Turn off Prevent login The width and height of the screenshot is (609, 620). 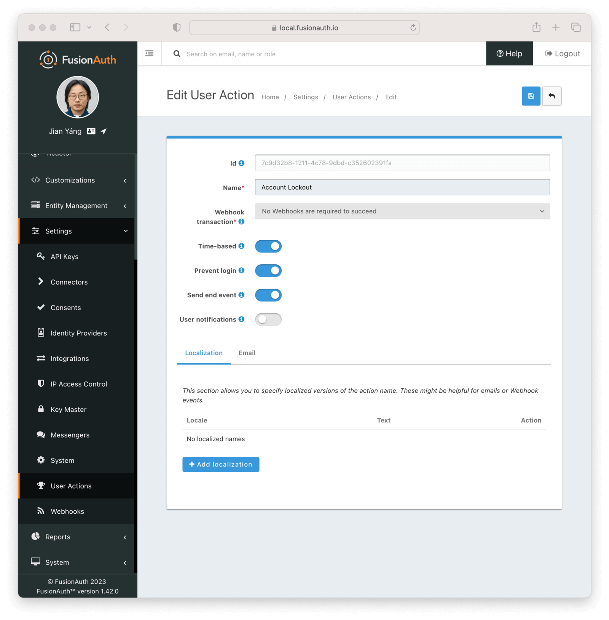(x=268, y=270)
